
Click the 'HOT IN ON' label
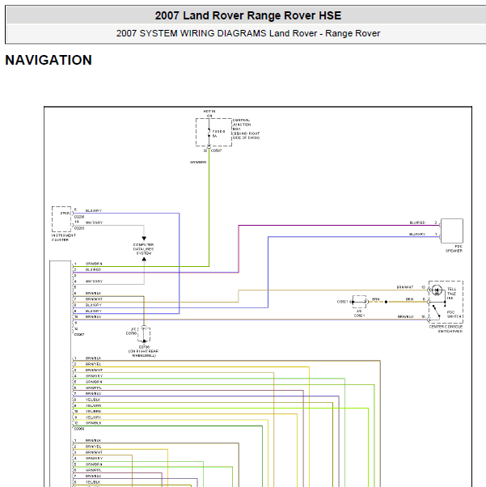click(x=209, y=113)
